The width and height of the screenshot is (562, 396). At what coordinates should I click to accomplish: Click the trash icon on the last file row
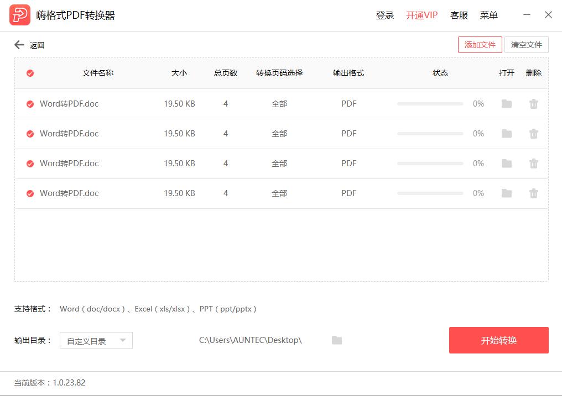point(533,193)
